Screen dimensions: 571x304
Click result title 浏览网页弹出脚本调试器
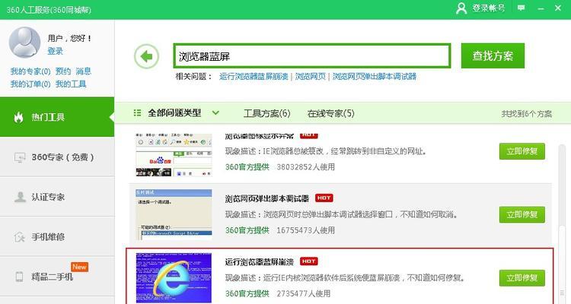(x=267, y=198)
